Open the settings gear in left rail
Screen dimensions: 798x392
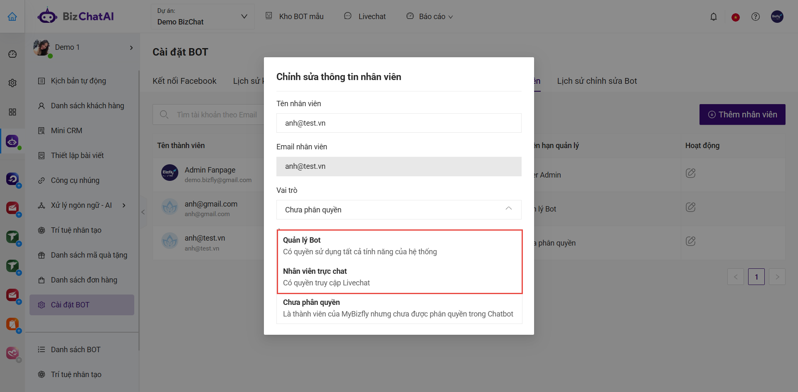(x=12, y=83)
